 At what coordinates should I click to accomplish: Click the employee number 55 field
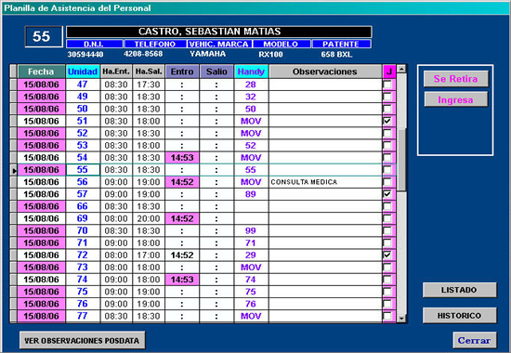[x=44, y=36]
